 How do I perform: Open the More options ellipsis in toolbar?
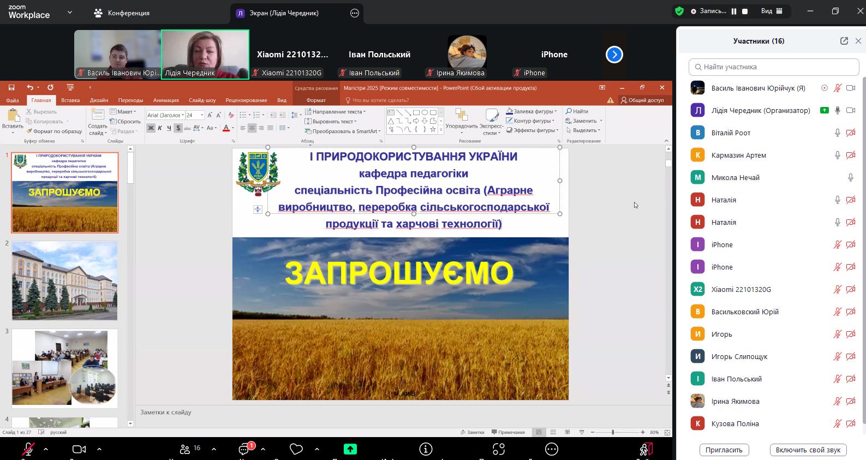tap(552, 449)
